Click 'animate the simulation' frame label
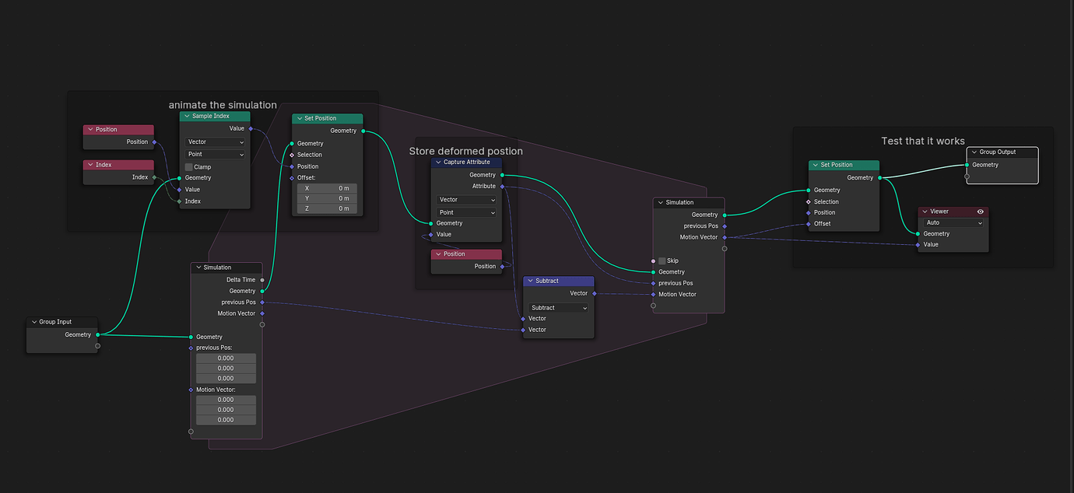Viewport: 1074px width, 493px height. [223, 105]
